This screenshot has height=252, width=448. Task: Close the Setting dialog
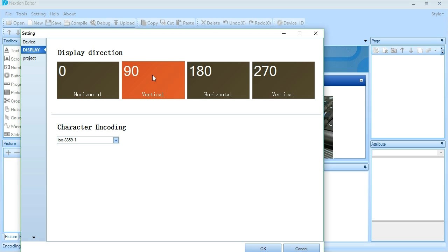point(316,33)
